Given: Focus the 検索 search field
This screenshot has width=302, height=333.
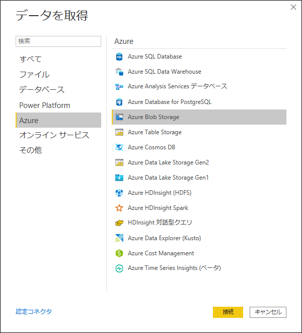Looking at the screenshot, I should pyautogui.click(x=58, y=41).
